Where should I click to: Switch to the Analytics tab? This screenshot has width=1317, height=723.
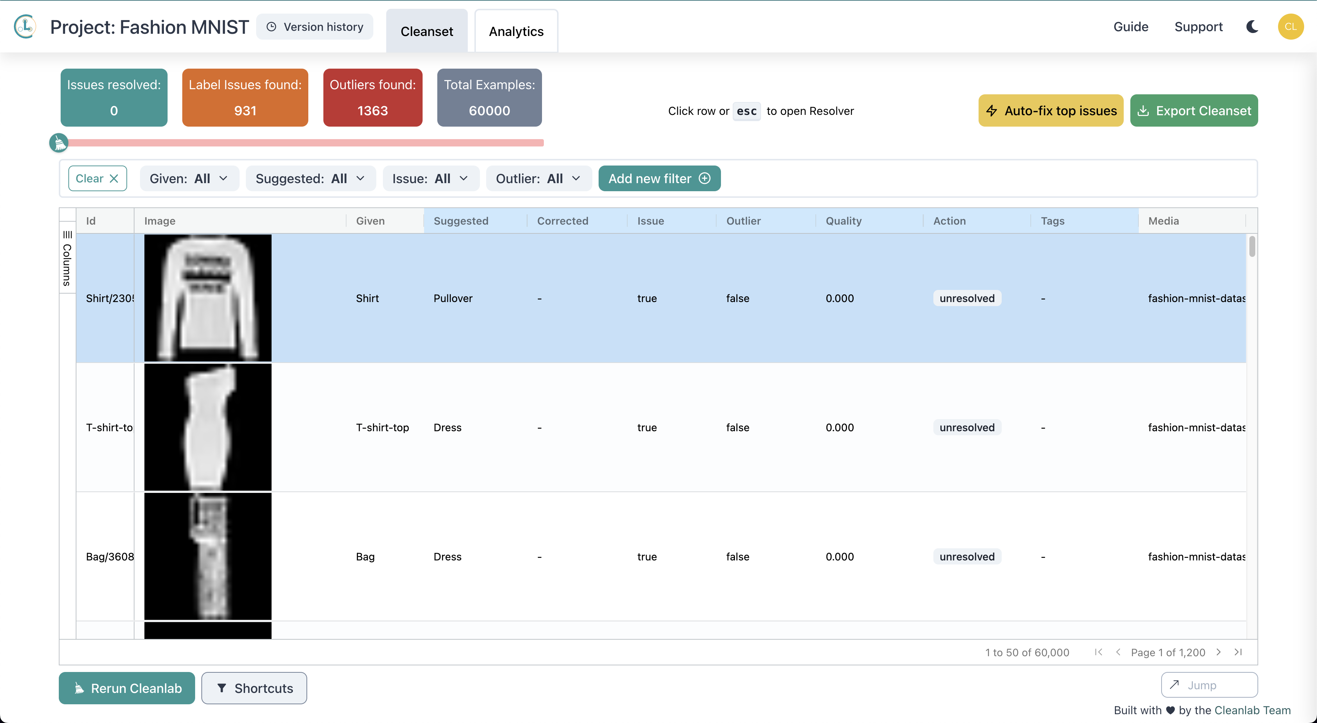pyautogui.click(x=516, y=30)
